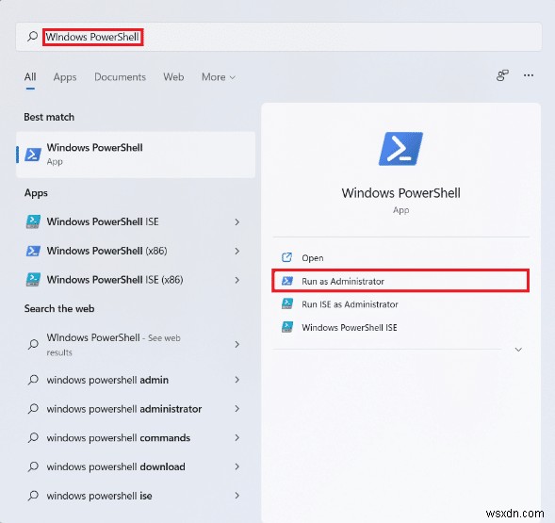555x523 pixels.
Task: Click the search box containing Windows PowerShell
Action: pyautogui.click(x=279, y=37)
